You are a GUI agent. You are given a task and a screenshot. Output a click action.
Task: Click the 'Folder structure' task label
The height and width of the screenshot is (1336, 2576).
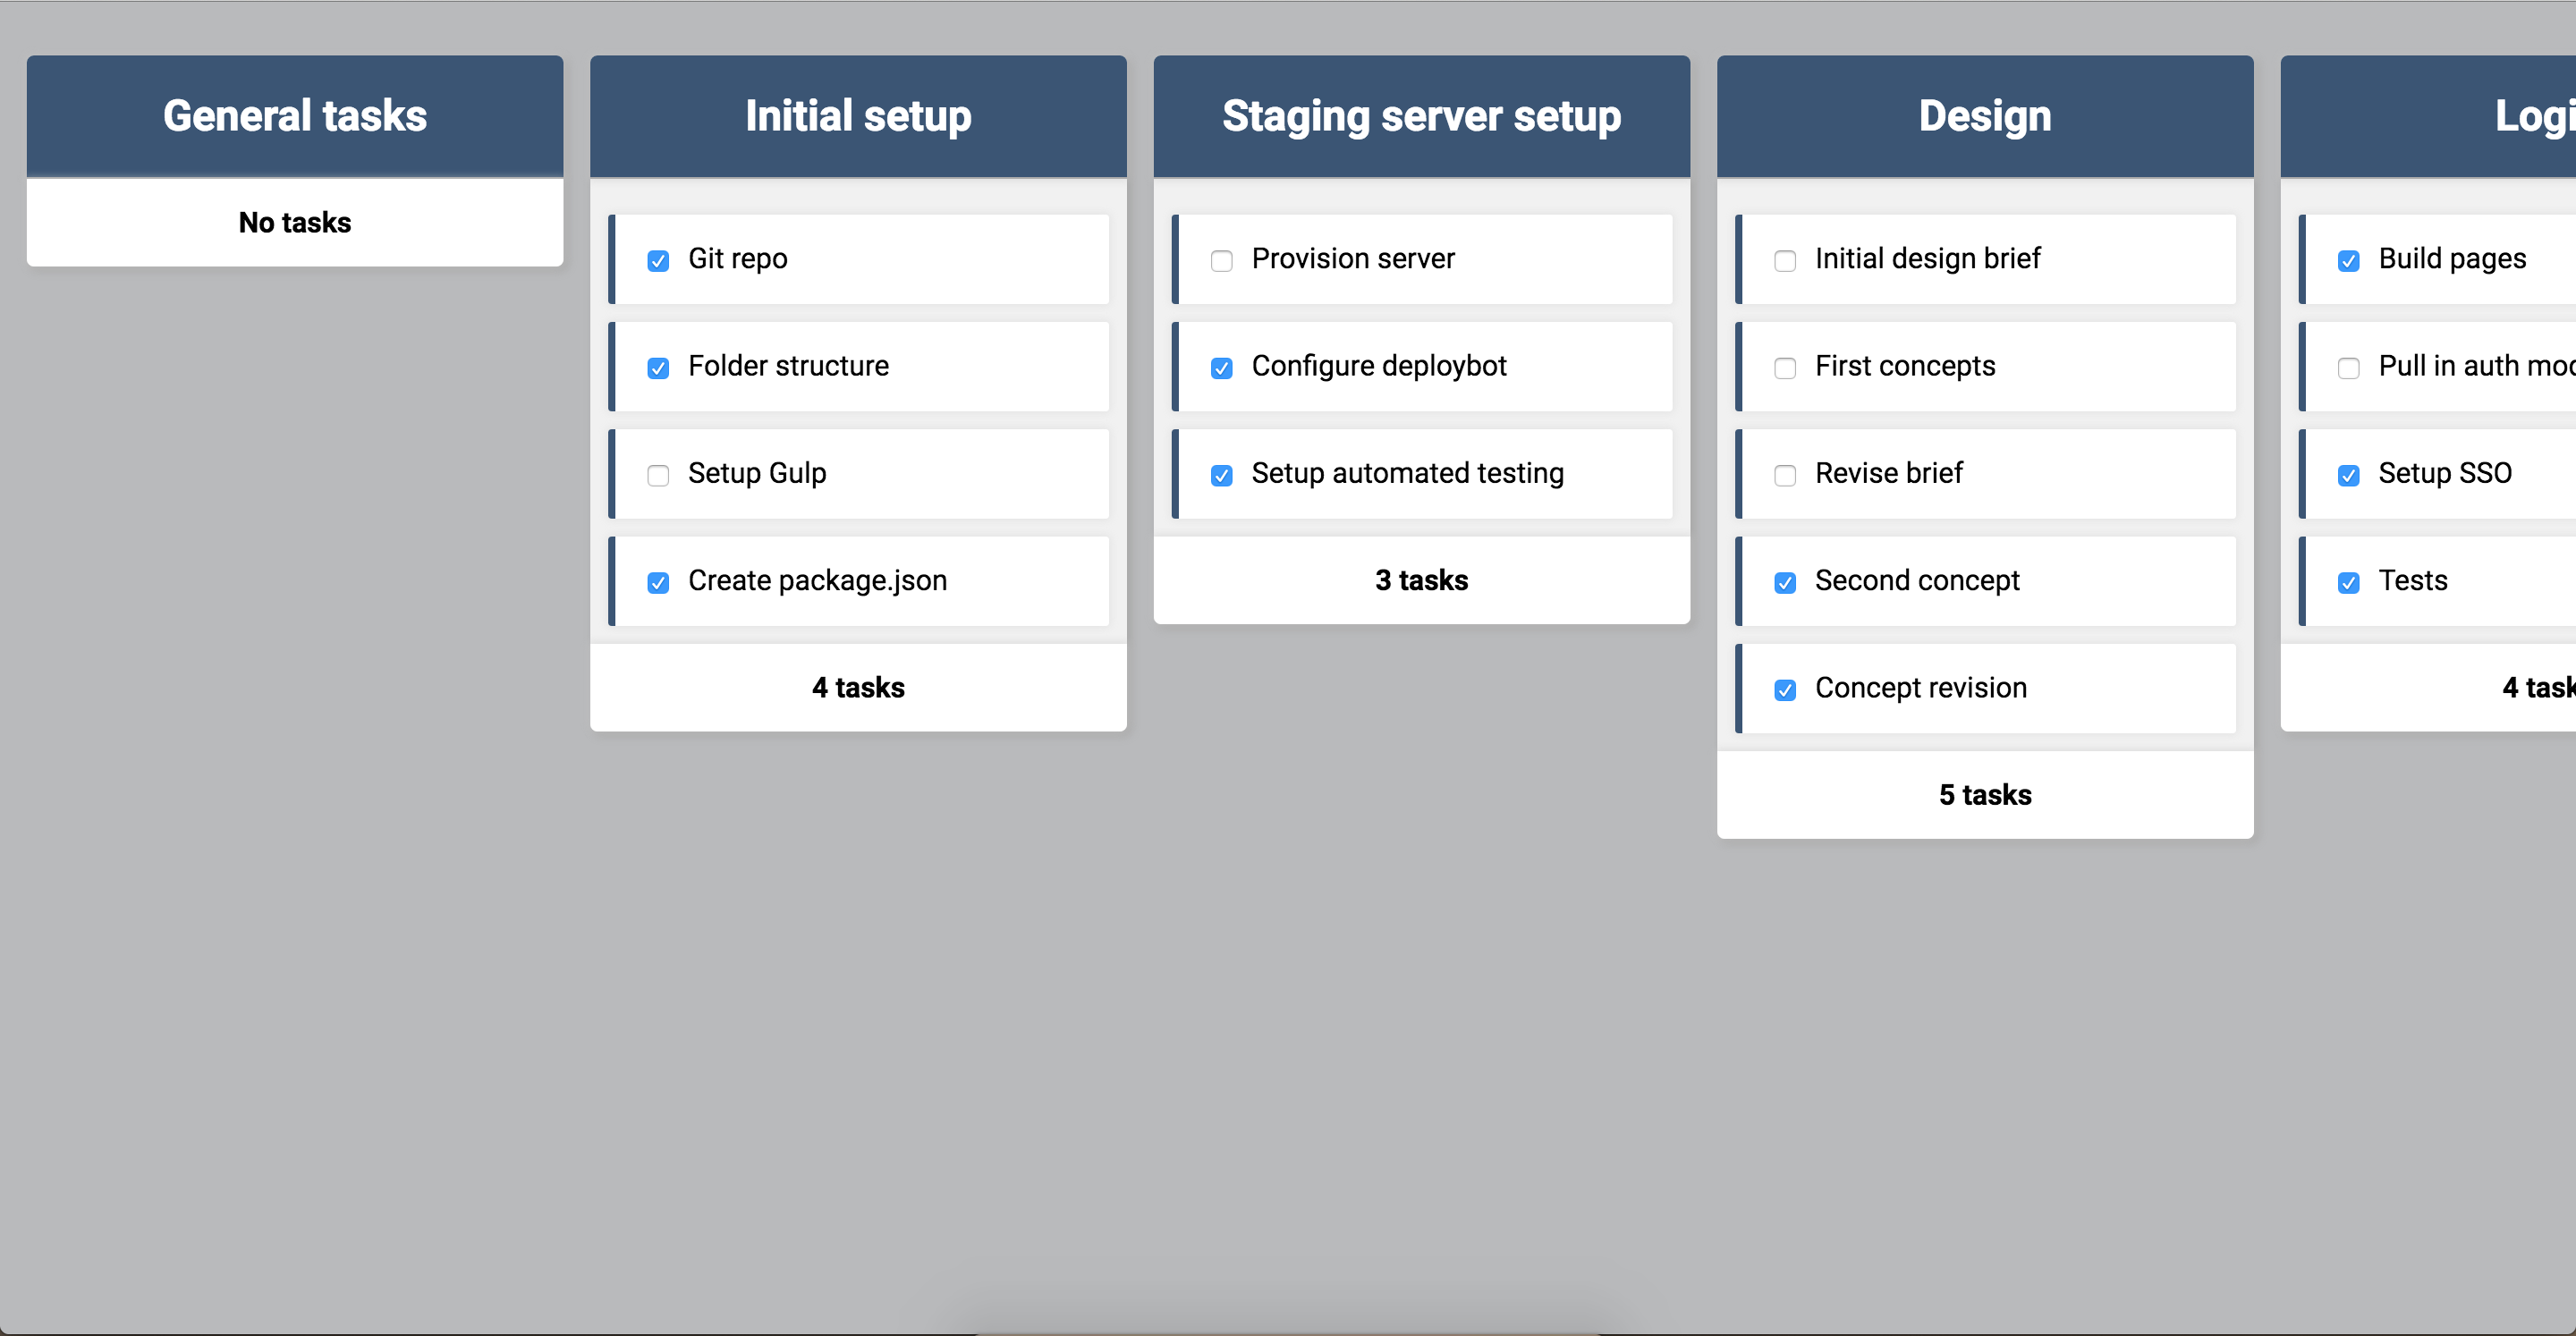coord(788,366)
